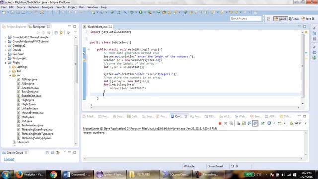Click the Save toolbar icon
The image size is (318, 179).
[12, 12]
